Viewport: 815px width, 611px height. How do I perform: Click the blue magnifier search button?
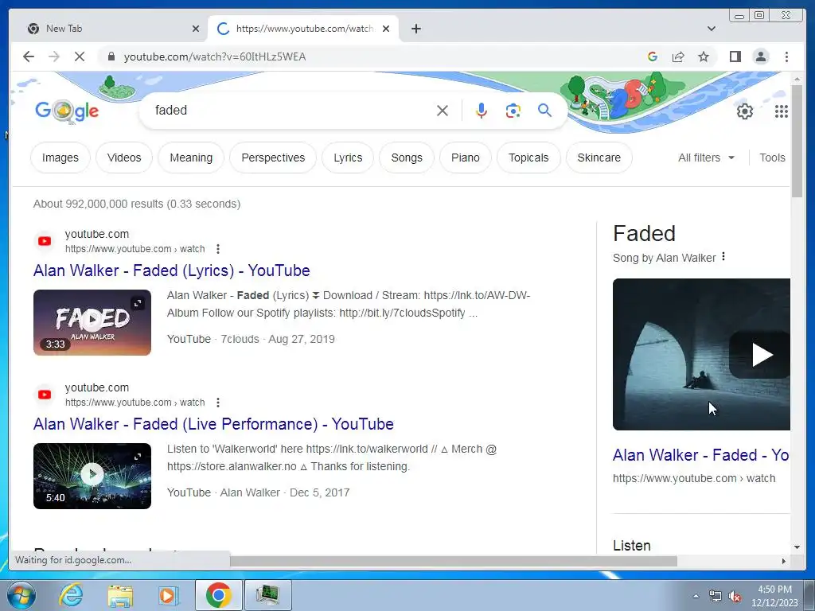point(544,110)
